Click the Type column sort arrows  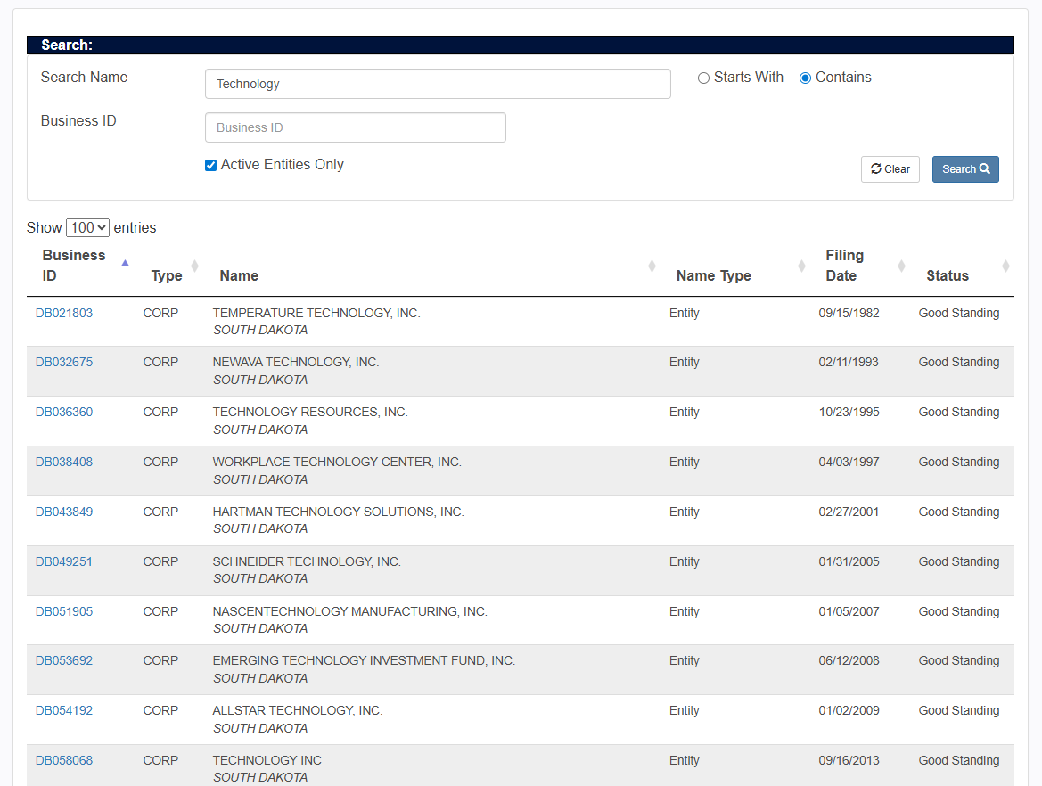(x=194, y=266)
